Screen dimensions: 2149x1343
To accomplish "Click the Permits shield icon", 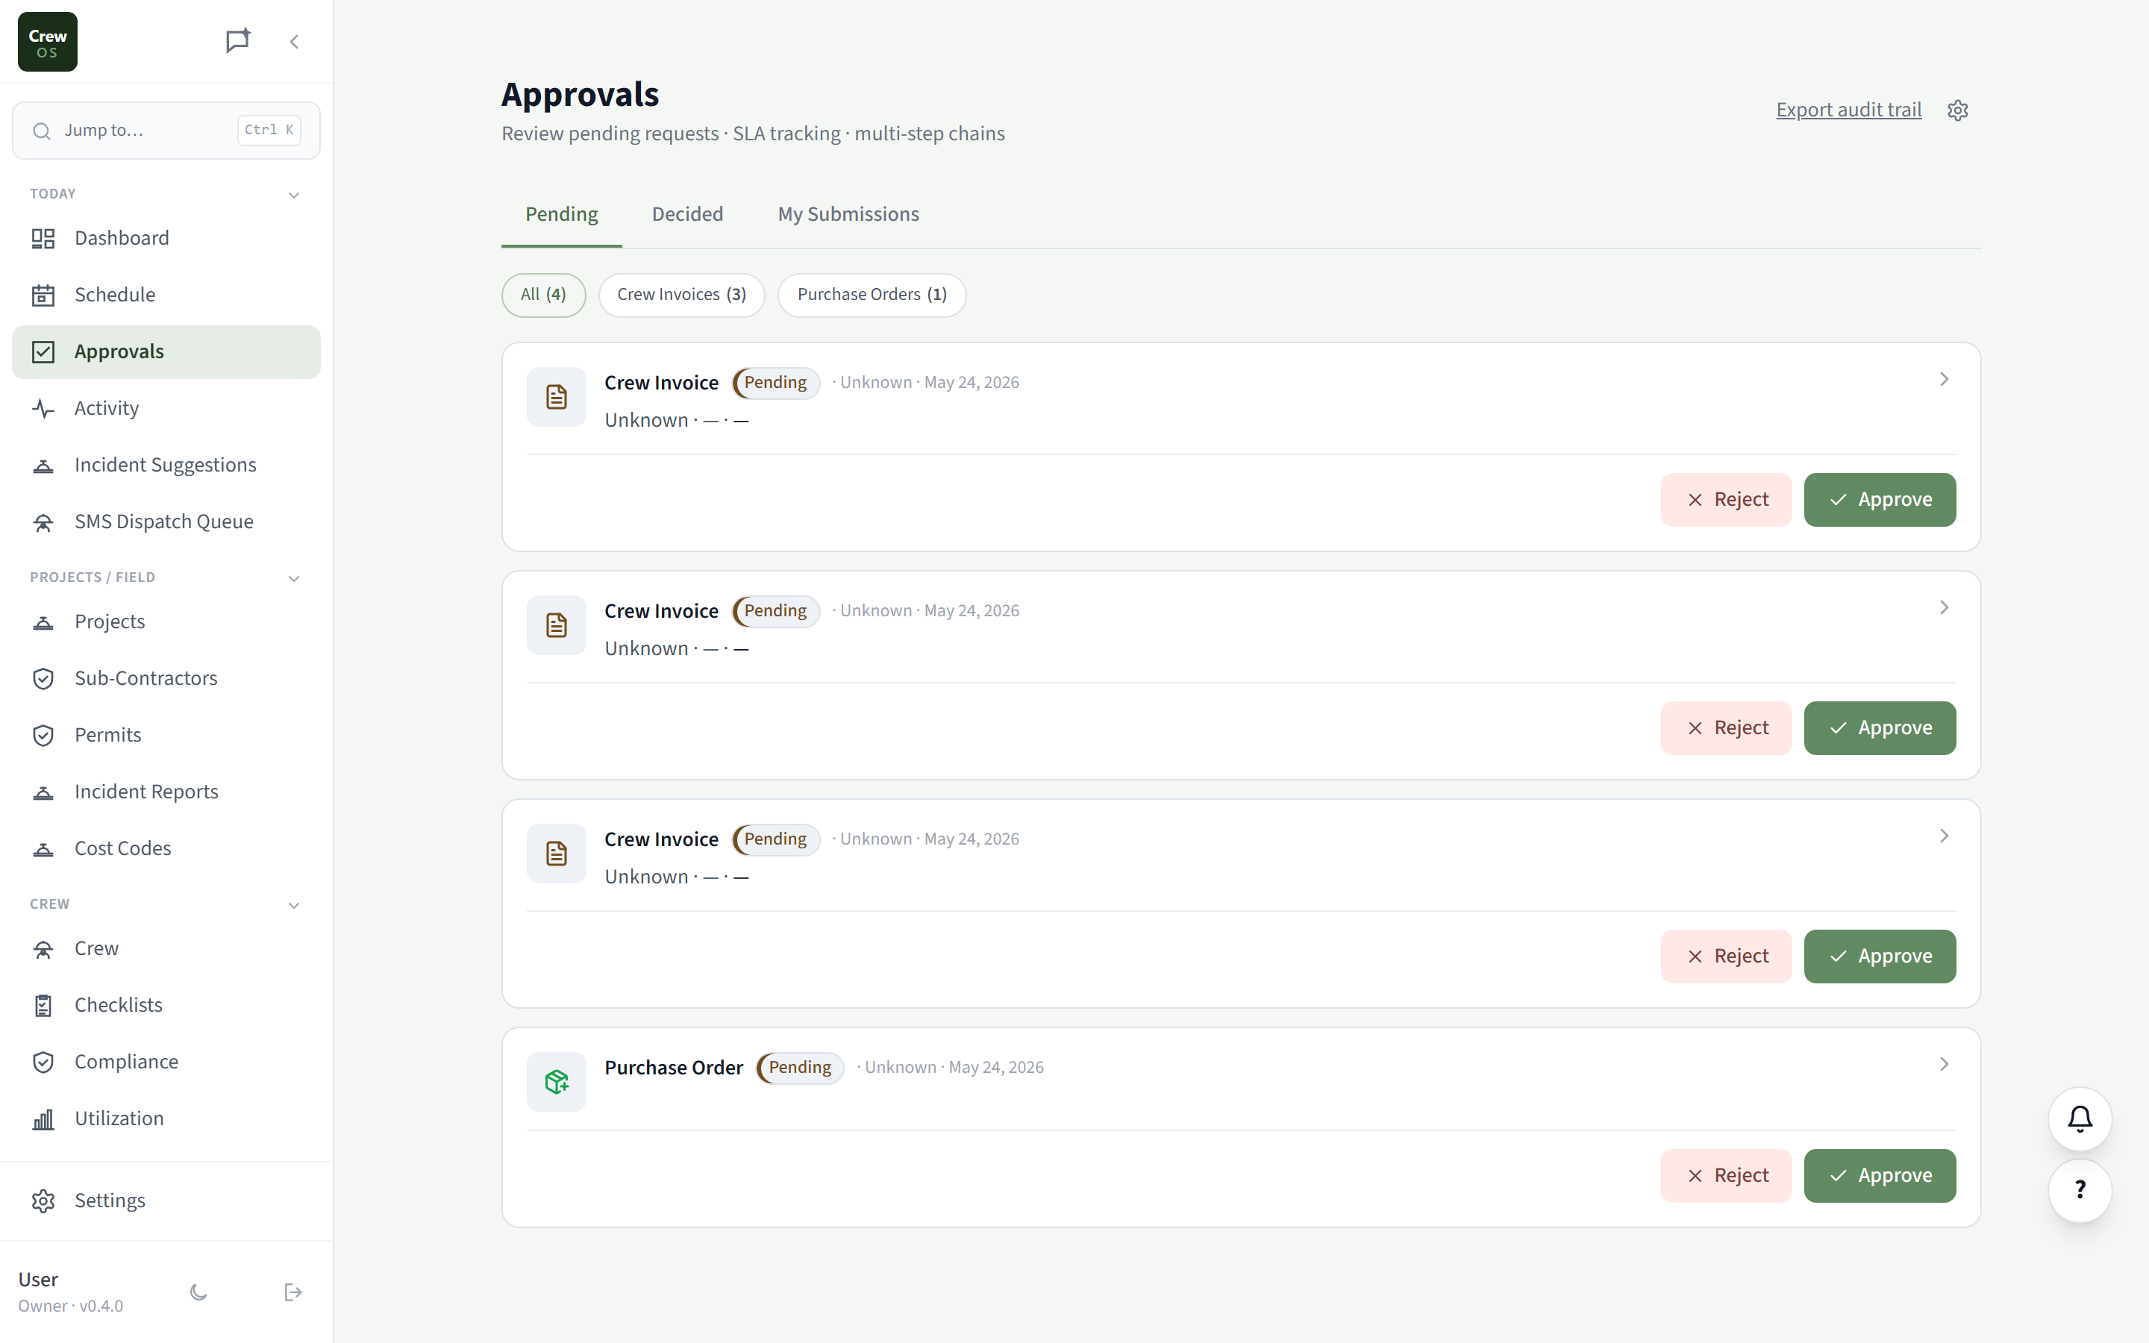I will pos(43,736).
